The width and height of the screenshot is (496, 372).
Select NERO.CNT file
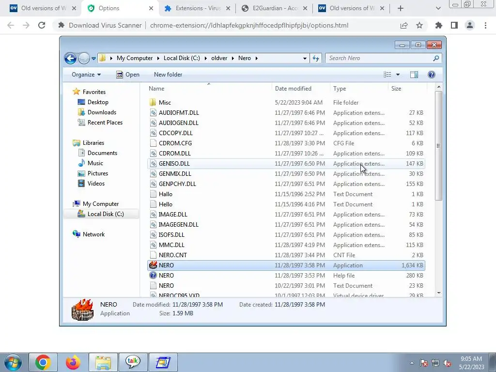[286, 255]
